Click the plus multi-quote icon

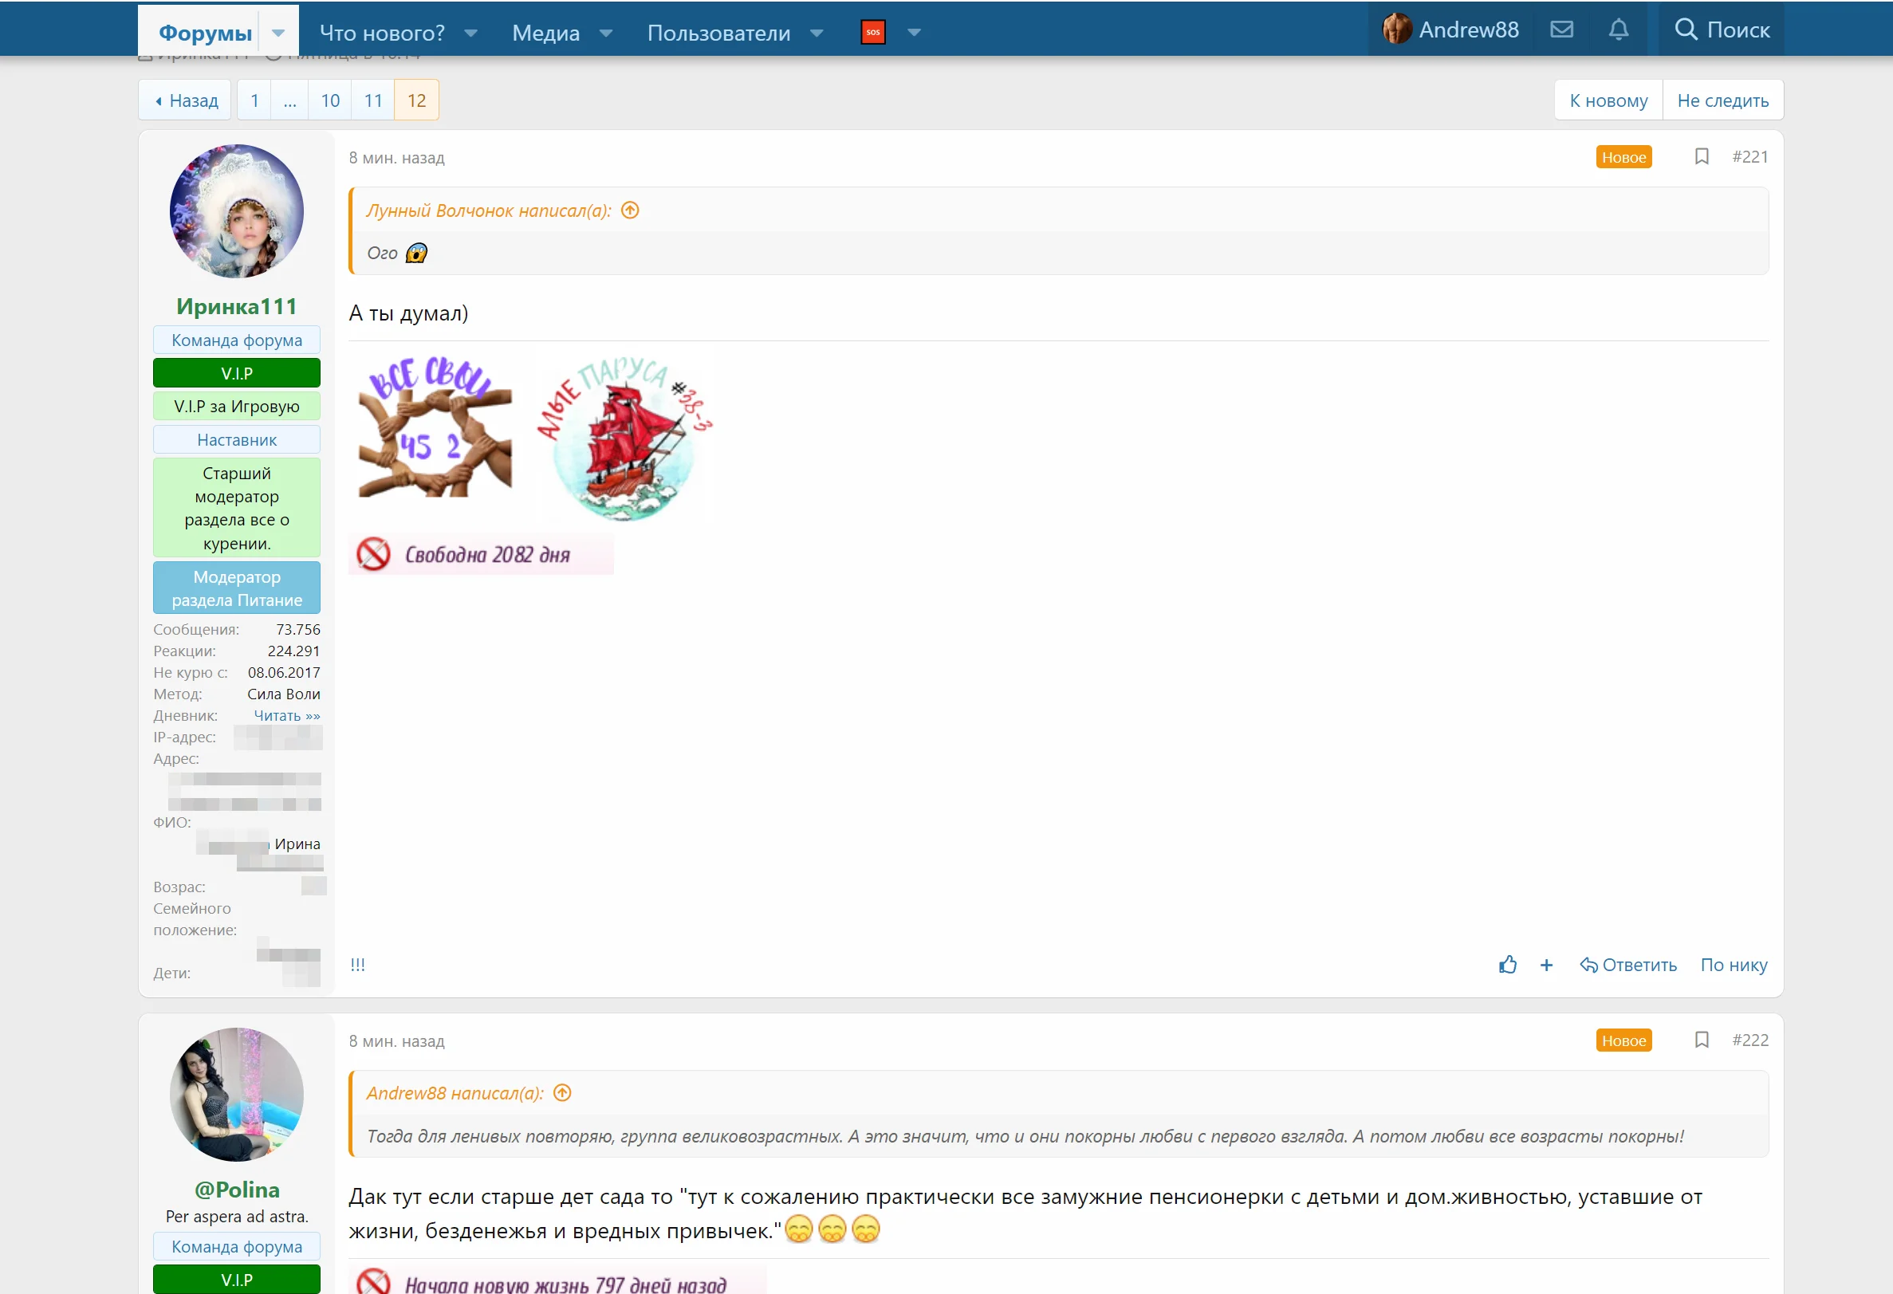click(1546, 965)
